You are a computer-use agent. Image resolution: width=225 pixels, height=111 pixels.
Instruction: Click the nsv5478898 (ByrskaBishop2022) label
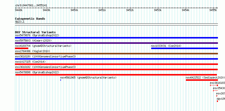[x=37, y=72]
